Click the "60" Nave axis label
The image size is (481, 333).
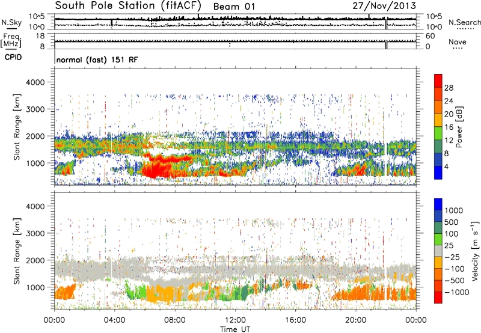click(x=430, y=36)
